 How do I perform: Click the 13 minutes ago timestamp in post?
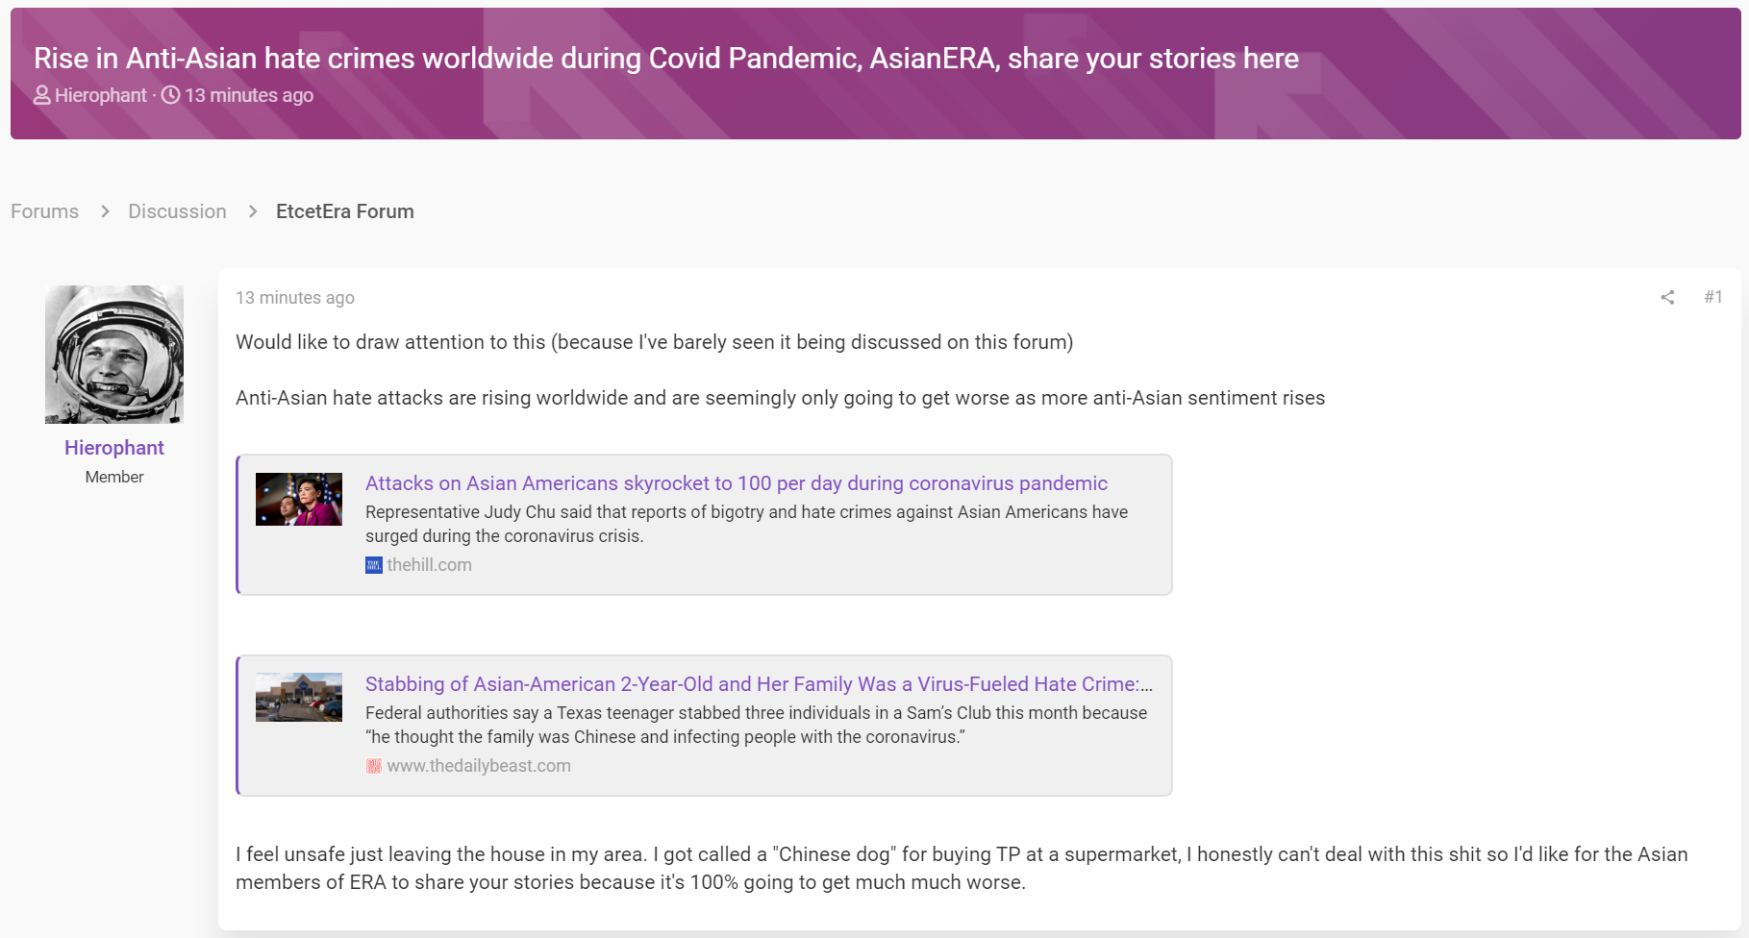295,298
